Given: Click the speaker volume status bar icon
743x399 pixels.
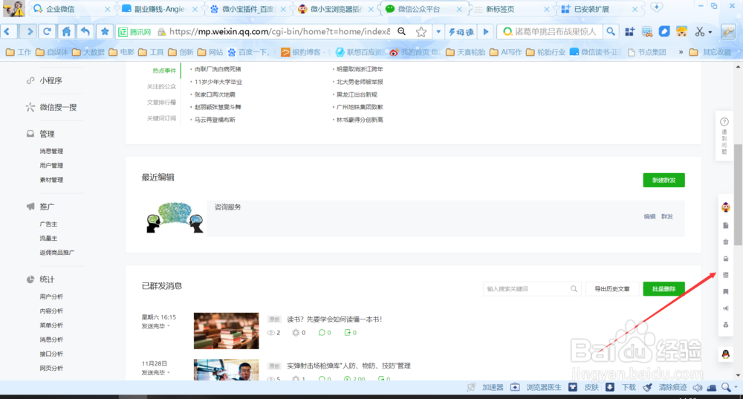Looking at the screenshot, I should coord(698,388).
